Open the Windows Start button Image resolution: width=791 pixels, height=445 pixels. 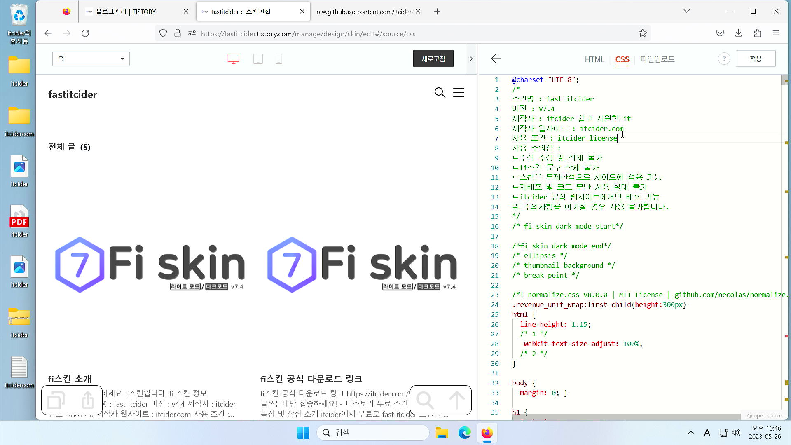pyautogui.click(x=304, y=433)
